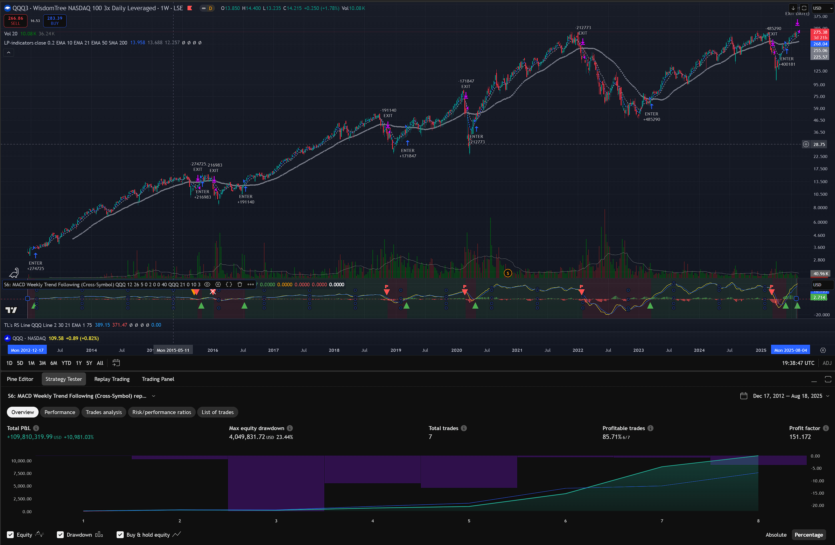Hide the S6 MACD strategy with eye icon

click(x=207, y=285)
